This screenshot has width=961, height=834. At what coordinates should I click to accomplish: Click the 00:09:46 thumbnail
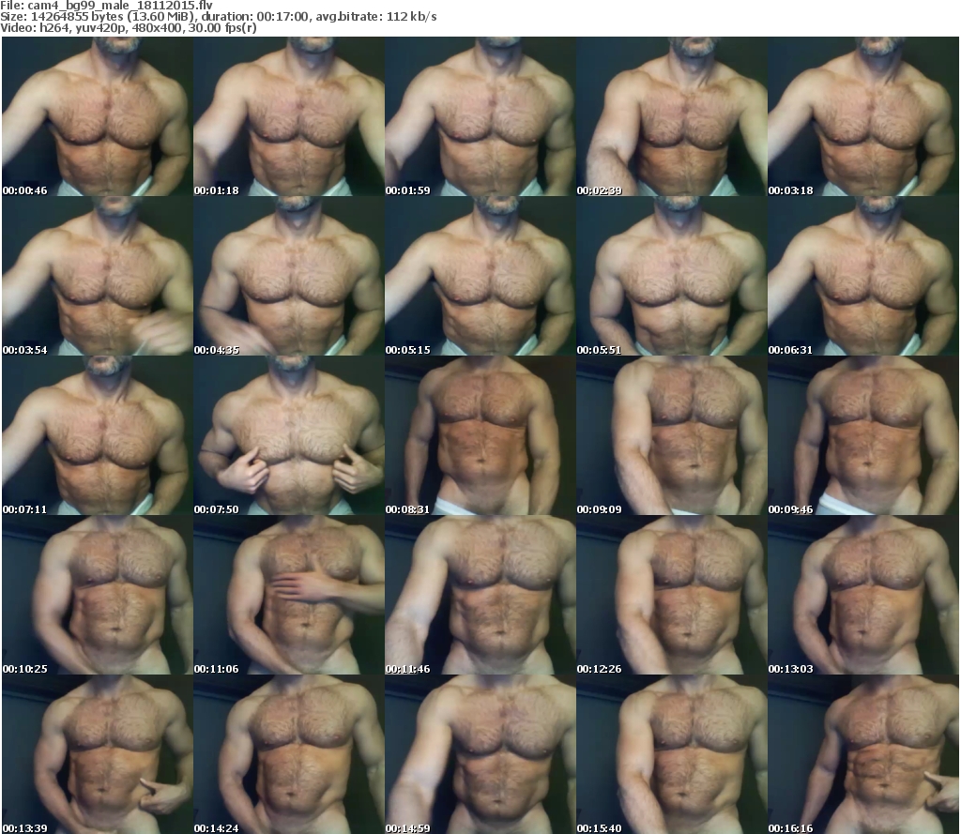point(863,435)
